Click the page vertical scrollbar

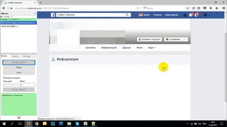[x=226, y=67]
